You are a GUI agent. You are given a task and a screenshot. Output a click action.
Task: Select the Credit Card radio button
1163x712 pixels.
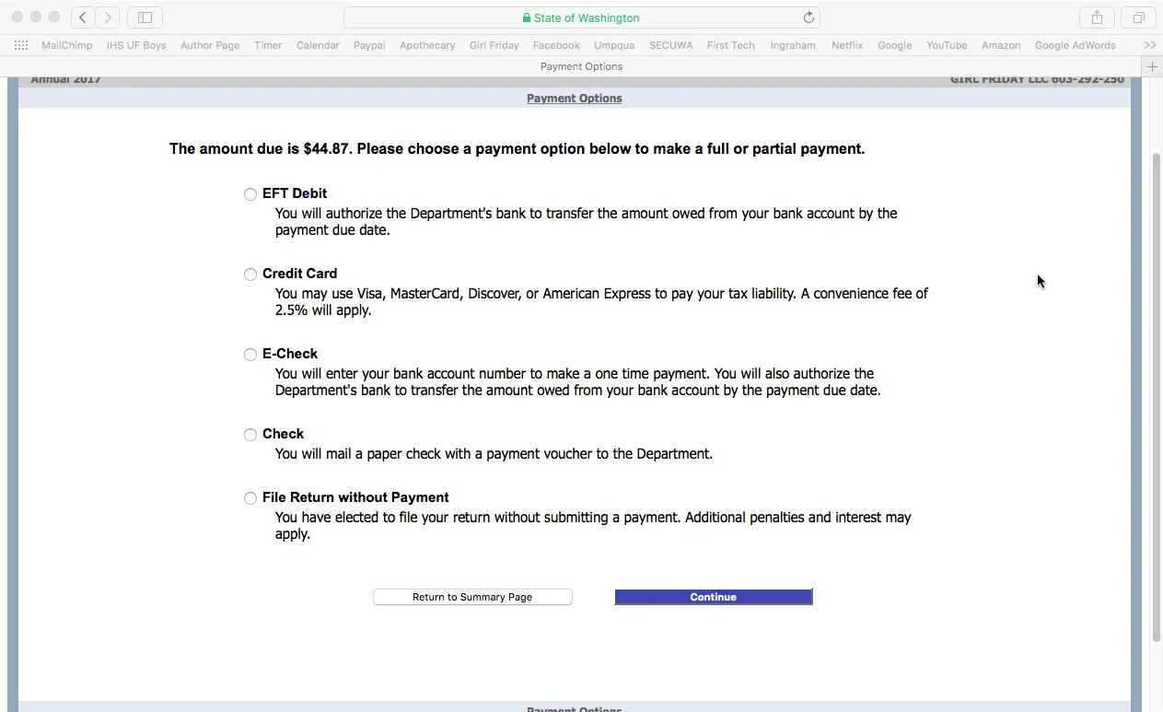(x=250, y=274)
